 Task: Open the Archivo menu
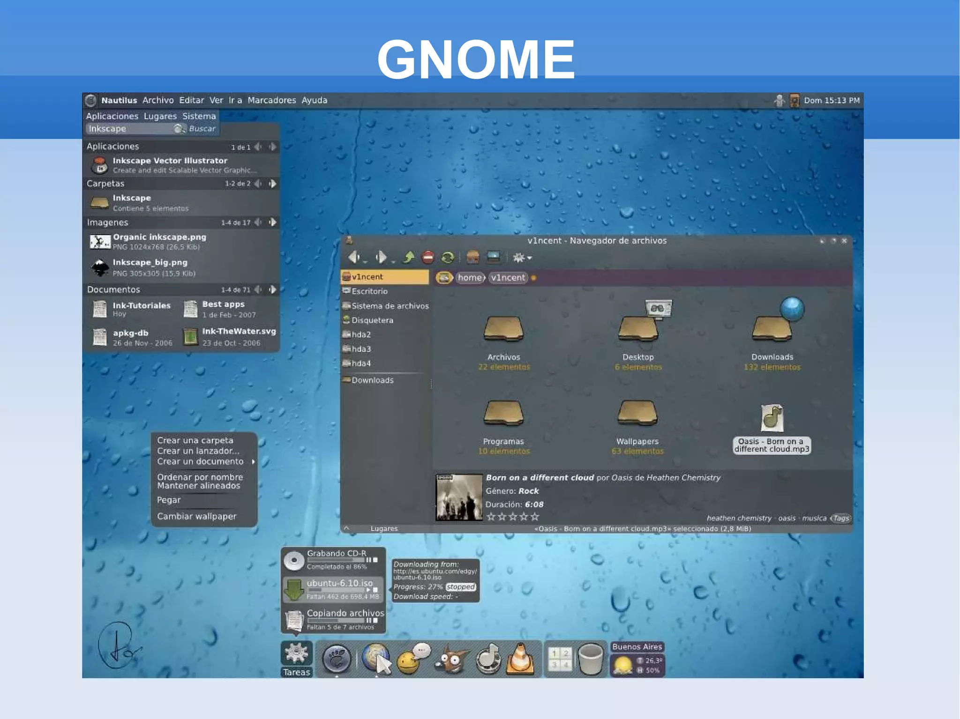coord(158,100)
